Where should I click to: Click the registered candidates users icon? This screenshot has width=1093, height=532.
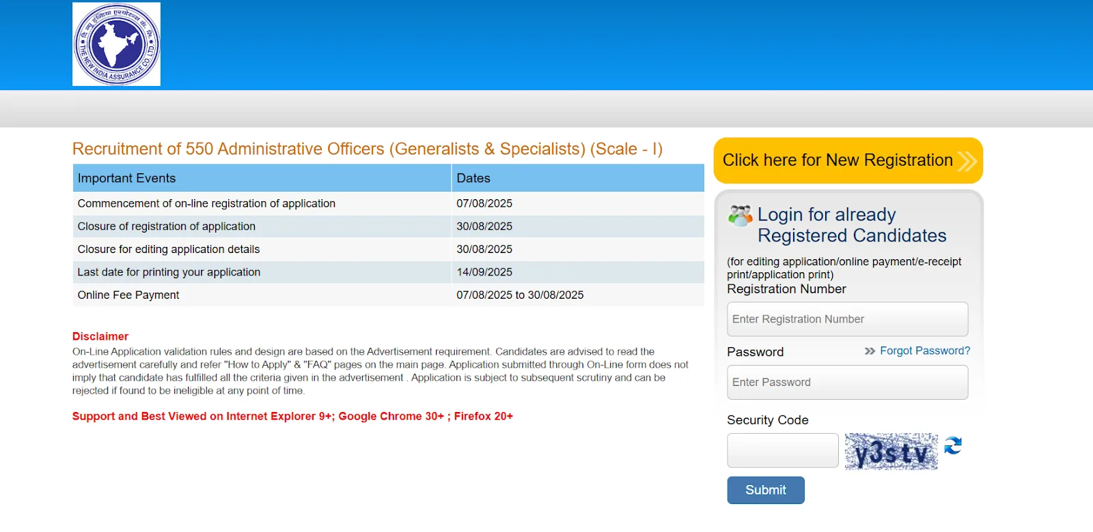click(740, 216)
